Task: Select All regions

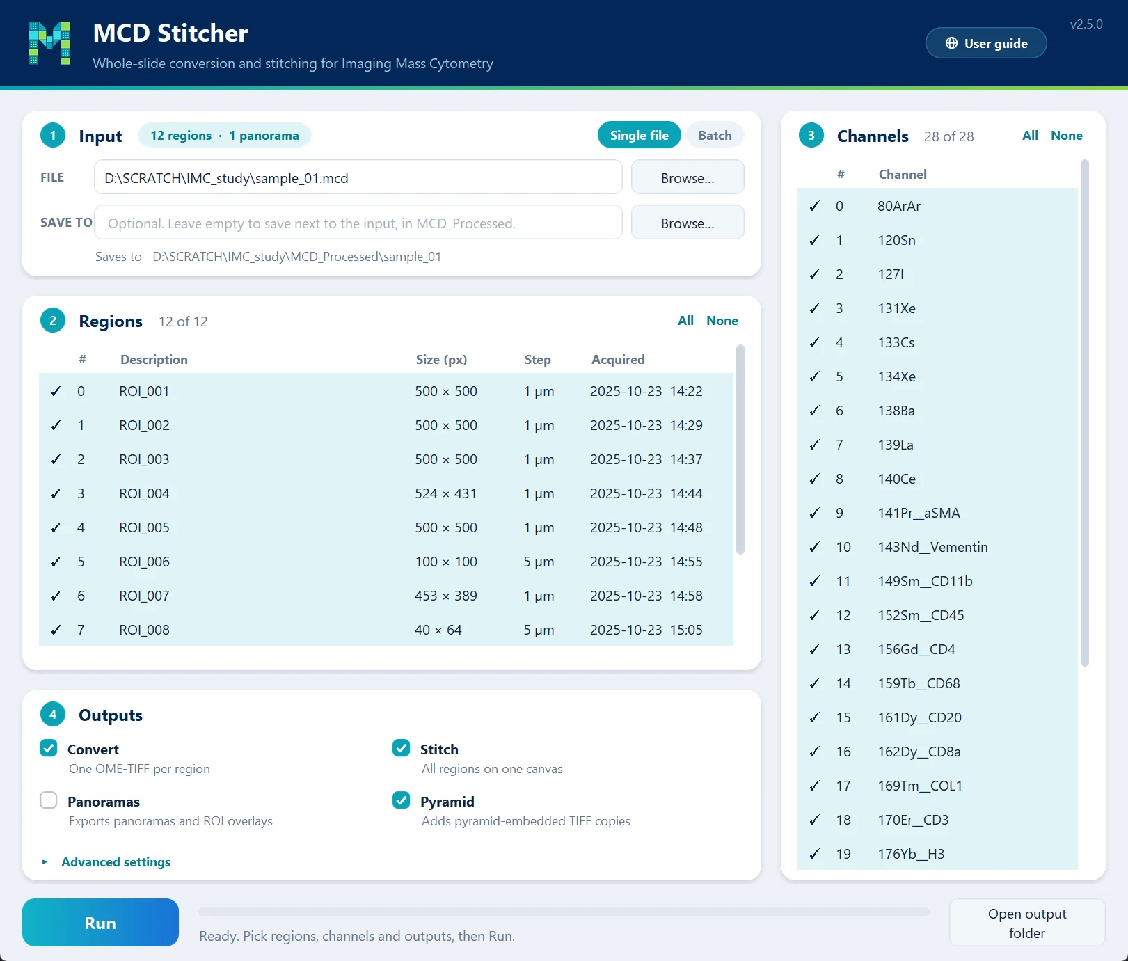Action: pos(686,321)
